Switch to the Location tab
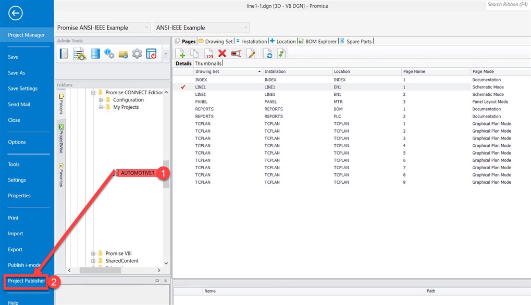Viewport: 531px width, 305px height. pyautogui.click(x=283, y=41)
